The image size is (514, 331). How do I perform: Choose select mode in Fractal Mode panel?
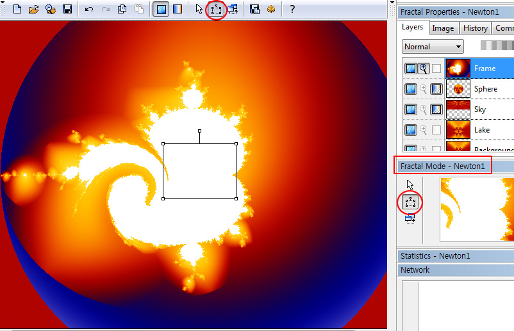point(410,202)
